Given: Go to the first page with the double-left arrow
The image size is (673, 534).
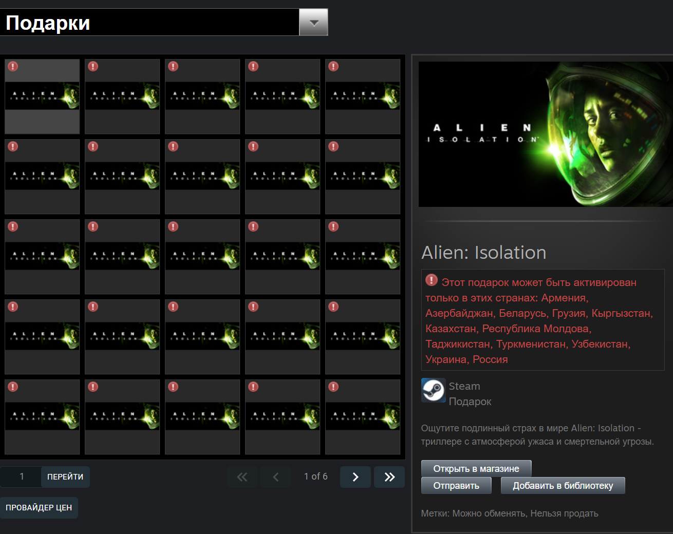Looking at the screenshot, I should (x=242, y=477).
